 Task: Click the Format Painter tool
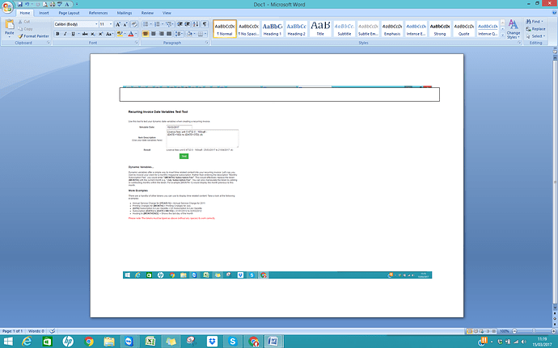click(x=33, y=36)
